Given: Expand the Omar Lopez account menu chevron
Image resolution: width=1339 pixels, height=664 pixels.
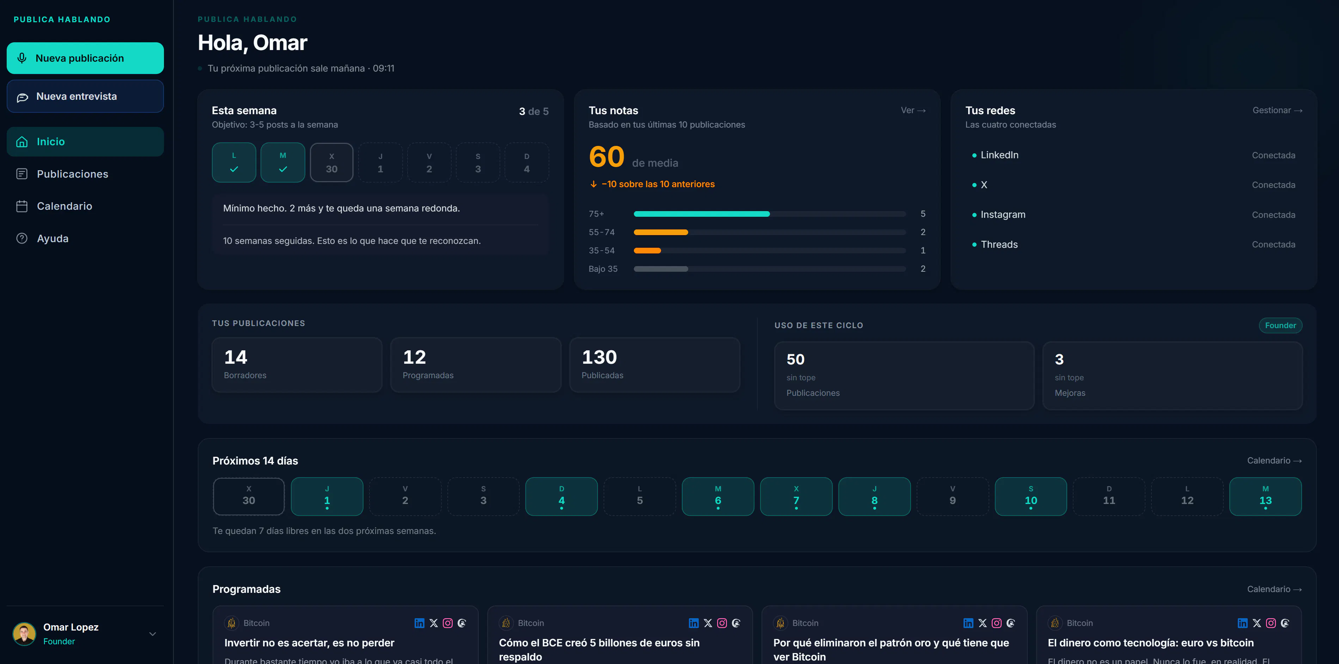Looking at the screenshot, I should click(153, 634).
